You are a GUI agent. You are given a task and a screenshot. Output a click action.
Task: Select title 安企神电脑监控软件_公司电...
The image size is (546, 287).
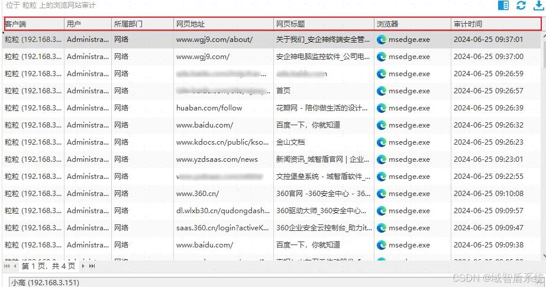(x=323, y=57)
